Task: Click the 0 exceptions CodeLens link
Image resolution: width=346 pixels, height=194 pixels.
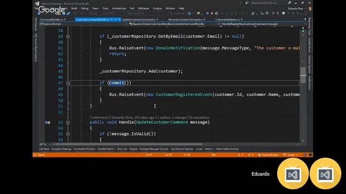Action: [199, 117]
